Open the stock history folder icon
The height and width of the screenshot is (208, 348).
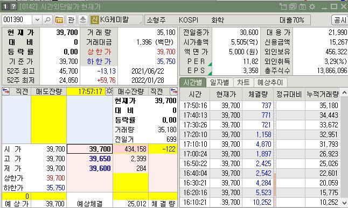pos(59,20)
